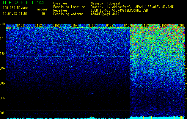Screen dimensions: 187x119
Task: Click location text Ogata-vill. Akita-Pref. JAPAN
Action: click(x=117, y=7)
